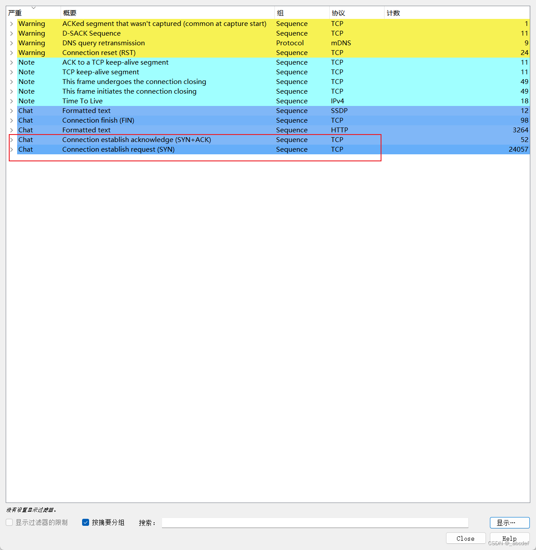The width and height of the screenshot is (536, 550).
Task: Sort by the 概要 column header
Action: coord(167,13)
